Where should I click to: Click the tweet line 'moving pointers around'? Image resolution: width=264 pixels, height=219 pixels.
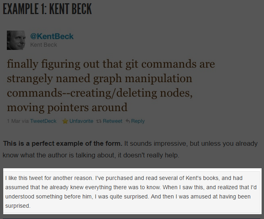click(67, 107)
